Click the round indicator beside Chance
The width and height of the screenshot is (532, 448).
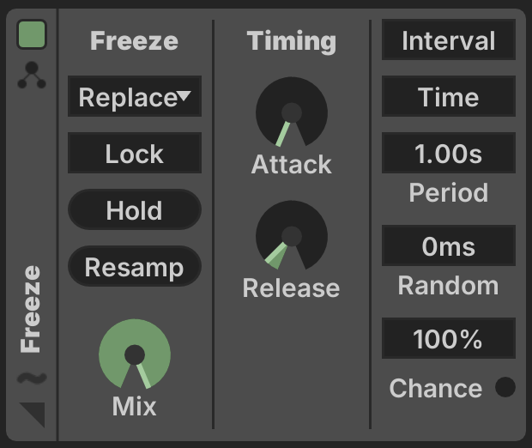(x=505, y=387)
